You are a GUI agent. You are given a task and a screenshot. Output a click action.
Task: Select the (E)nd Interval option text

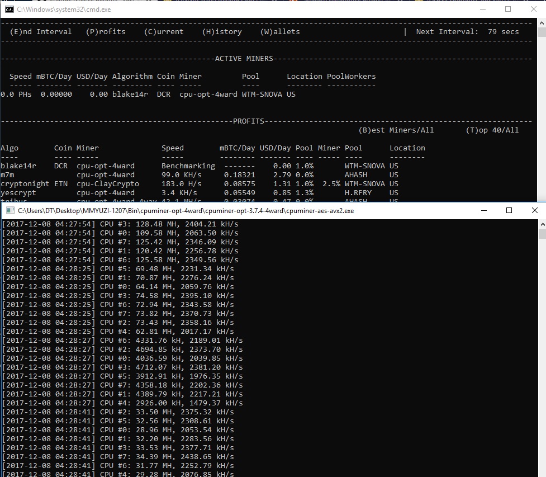point(41,32)
